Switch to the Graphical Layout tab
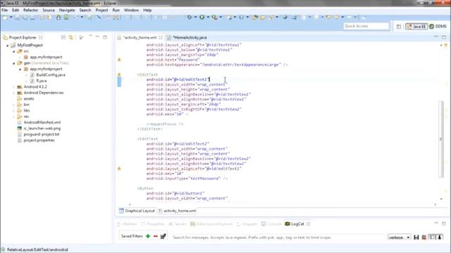 click(x=137, y=211)
